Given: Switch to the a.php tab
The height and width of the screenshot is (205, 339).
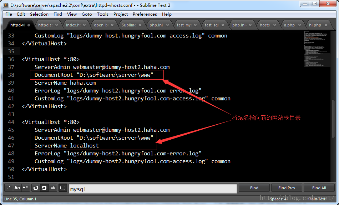Looking at the screenshot, I should pos(289,25).
